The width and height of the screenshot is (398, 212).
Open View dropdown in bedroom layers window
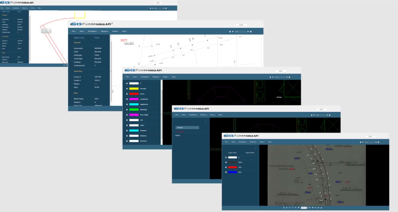135,77
